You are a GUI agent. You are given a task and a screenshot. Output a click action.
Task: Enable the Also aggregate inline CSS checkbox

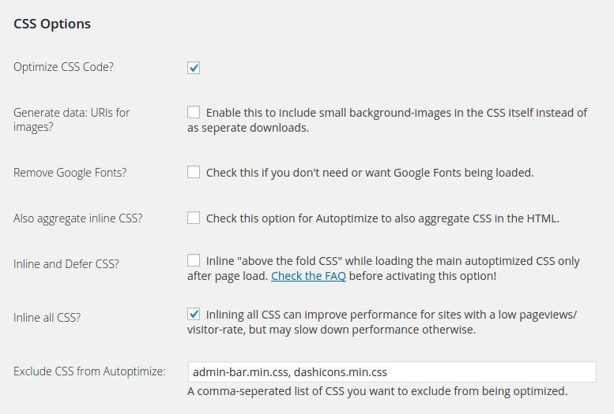pos(194,218)
